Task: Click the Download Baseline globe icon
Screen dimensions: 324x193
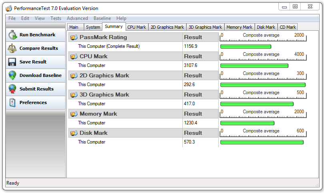Action: tap(12, 75)
